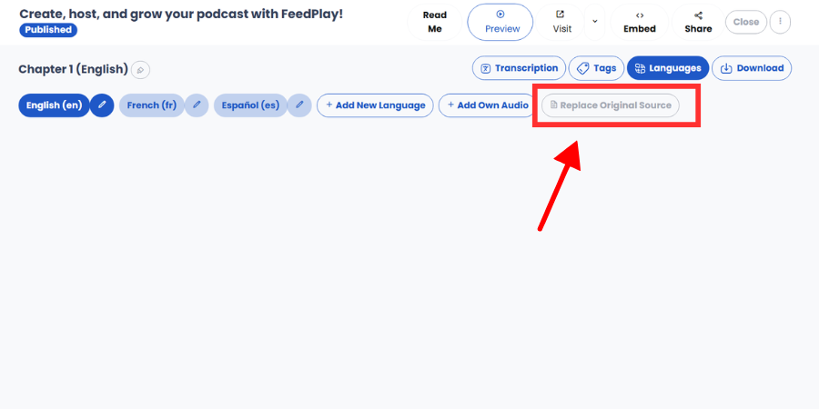Screen dimensions: 819x409
Task: Open the Share button
Action: point(698,22)
